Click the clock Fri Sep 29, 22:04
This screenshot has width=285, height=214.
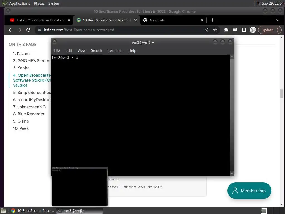click(x=270, y=3)
